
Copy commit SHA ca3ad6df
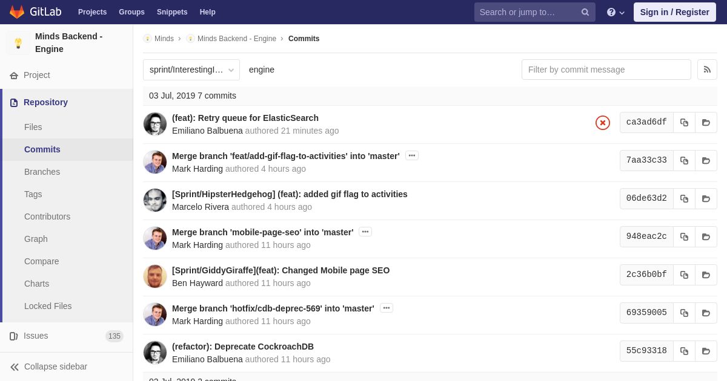[684, 122]
